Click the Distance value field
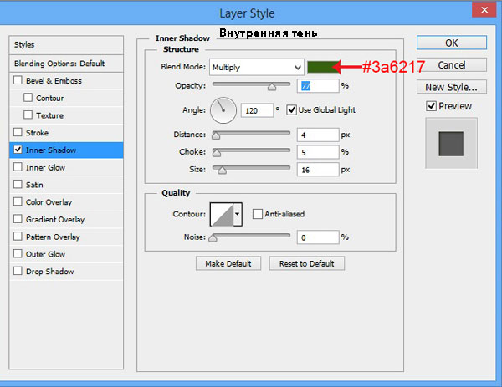502x387 pixels. (318, 135)
